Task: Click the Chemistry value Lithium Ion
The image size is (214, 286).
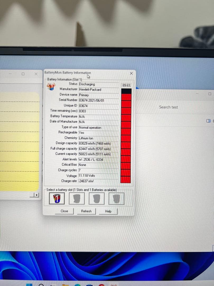Action: 99,138
